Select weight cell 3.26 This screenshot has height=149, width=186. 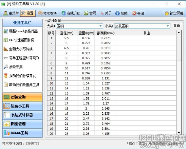click(86, 133)
